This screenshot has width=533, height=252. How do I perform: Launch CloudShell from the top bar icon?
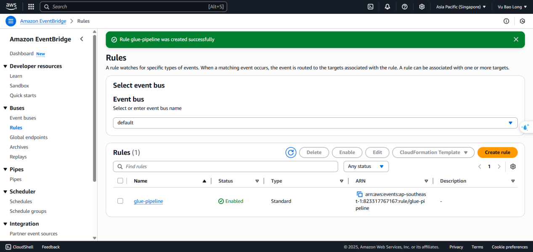[371, 7]
